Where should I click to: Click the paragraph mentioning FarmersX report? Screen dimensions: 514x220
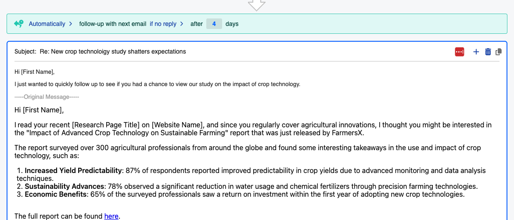[x=253, y=129]
